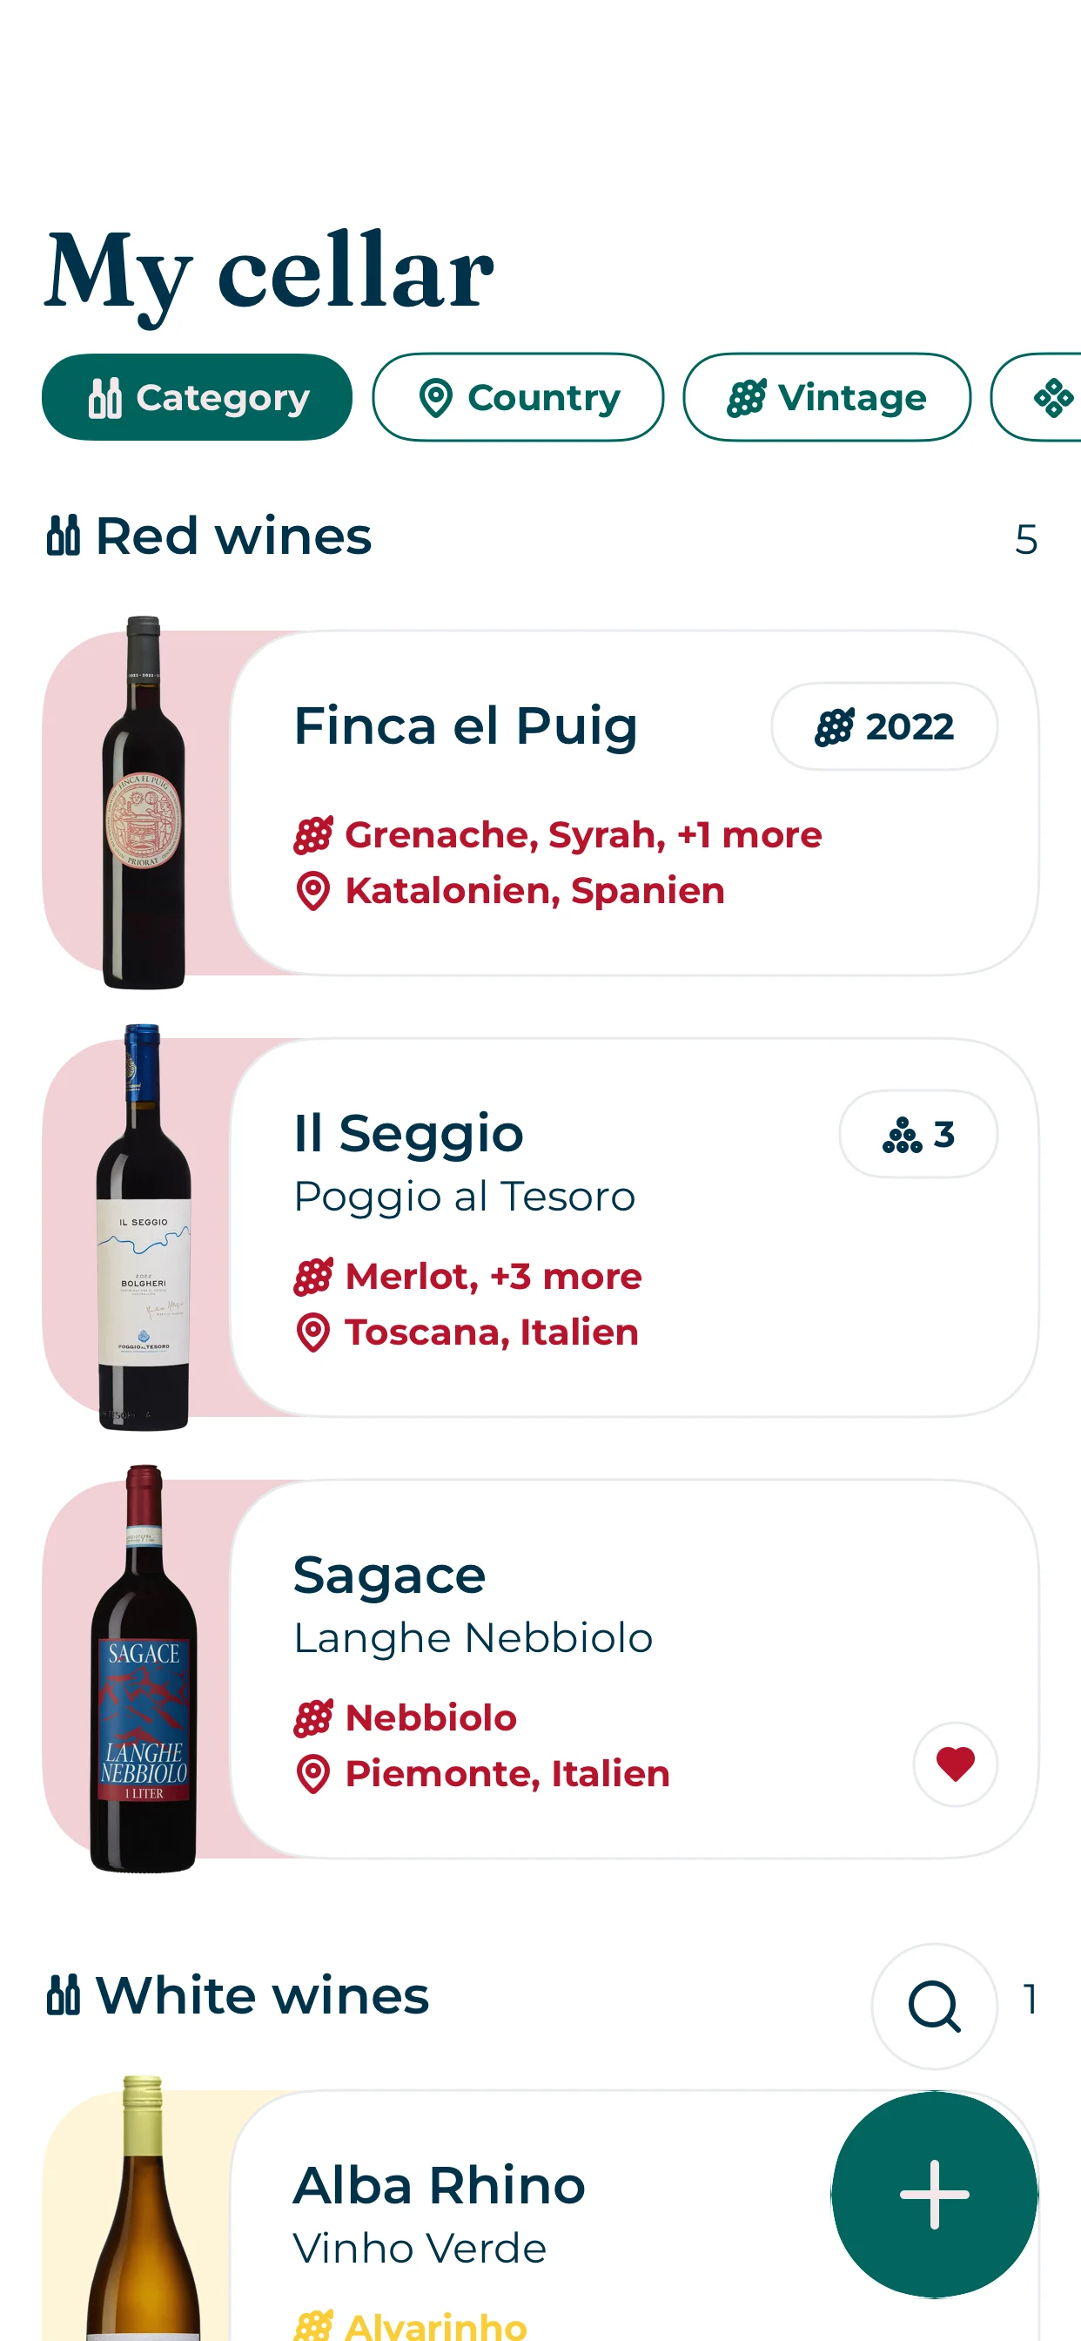
Task: Tap the bottle count badge on Il Seggio
Action: pos(917,1134)
